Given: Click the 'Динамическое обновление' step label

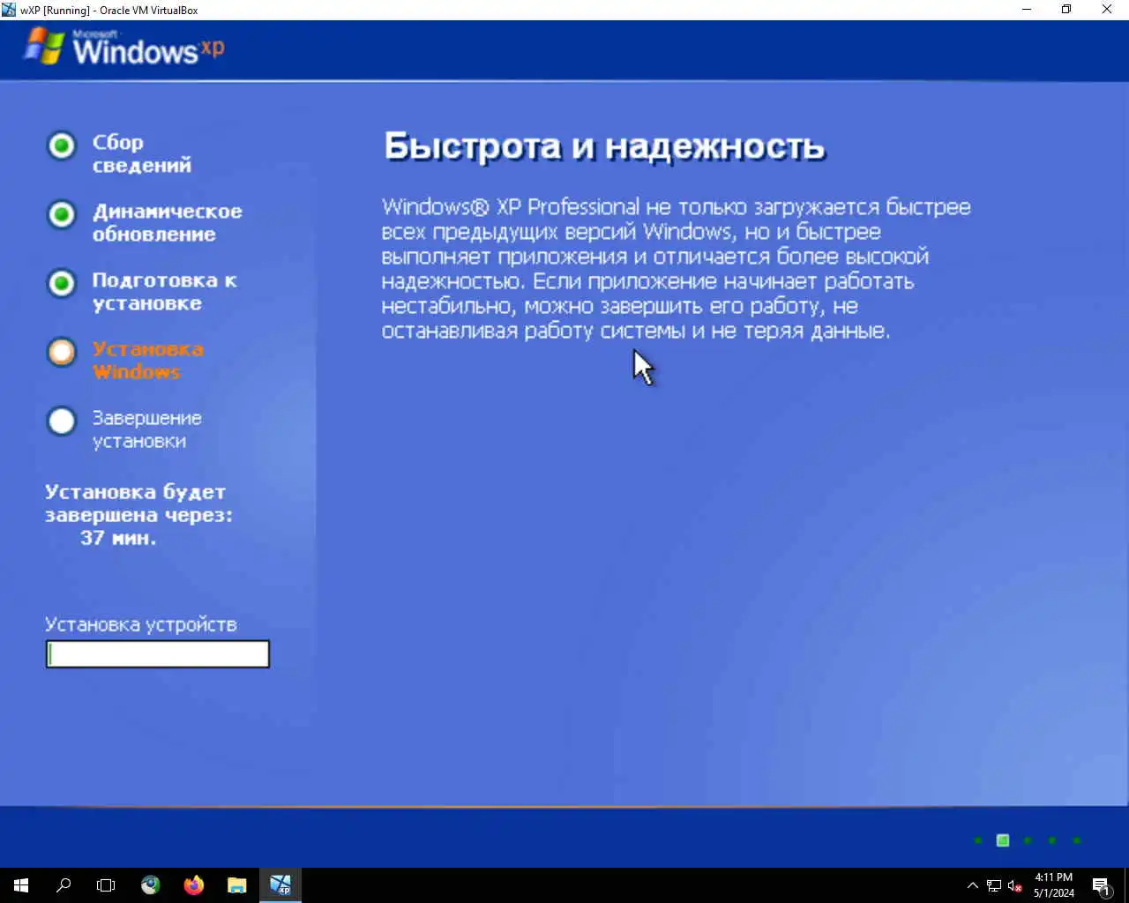Looking at the screenshot, I should [x=167, y=222].
